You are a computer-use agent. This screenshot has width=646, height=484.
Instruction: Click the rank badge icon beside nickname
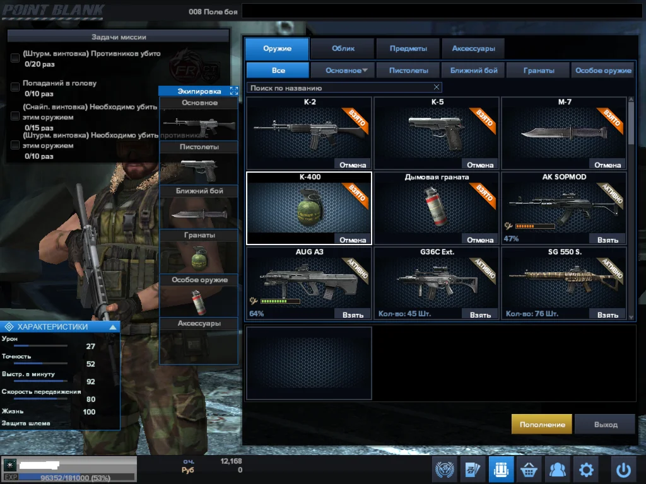tap(9, 465)
